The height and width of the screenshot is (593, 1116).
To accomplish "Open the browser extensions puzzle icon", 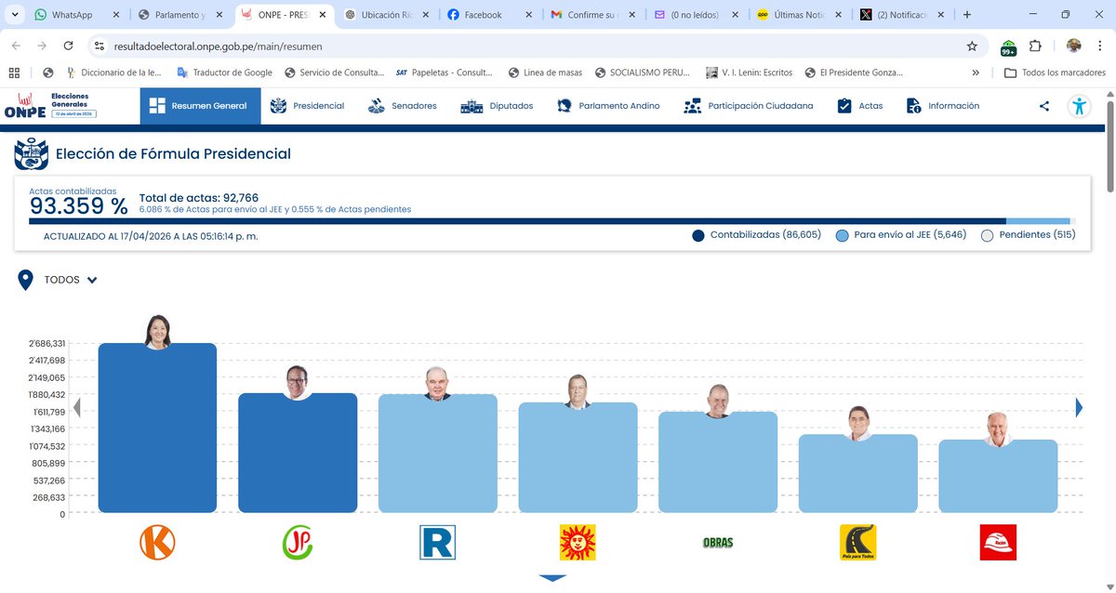I will 1035,46.
